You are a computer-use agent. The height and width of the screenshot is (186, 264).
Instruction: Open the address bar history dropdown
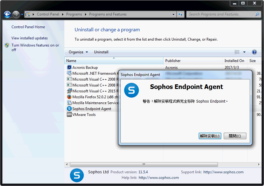coord(173,14)
